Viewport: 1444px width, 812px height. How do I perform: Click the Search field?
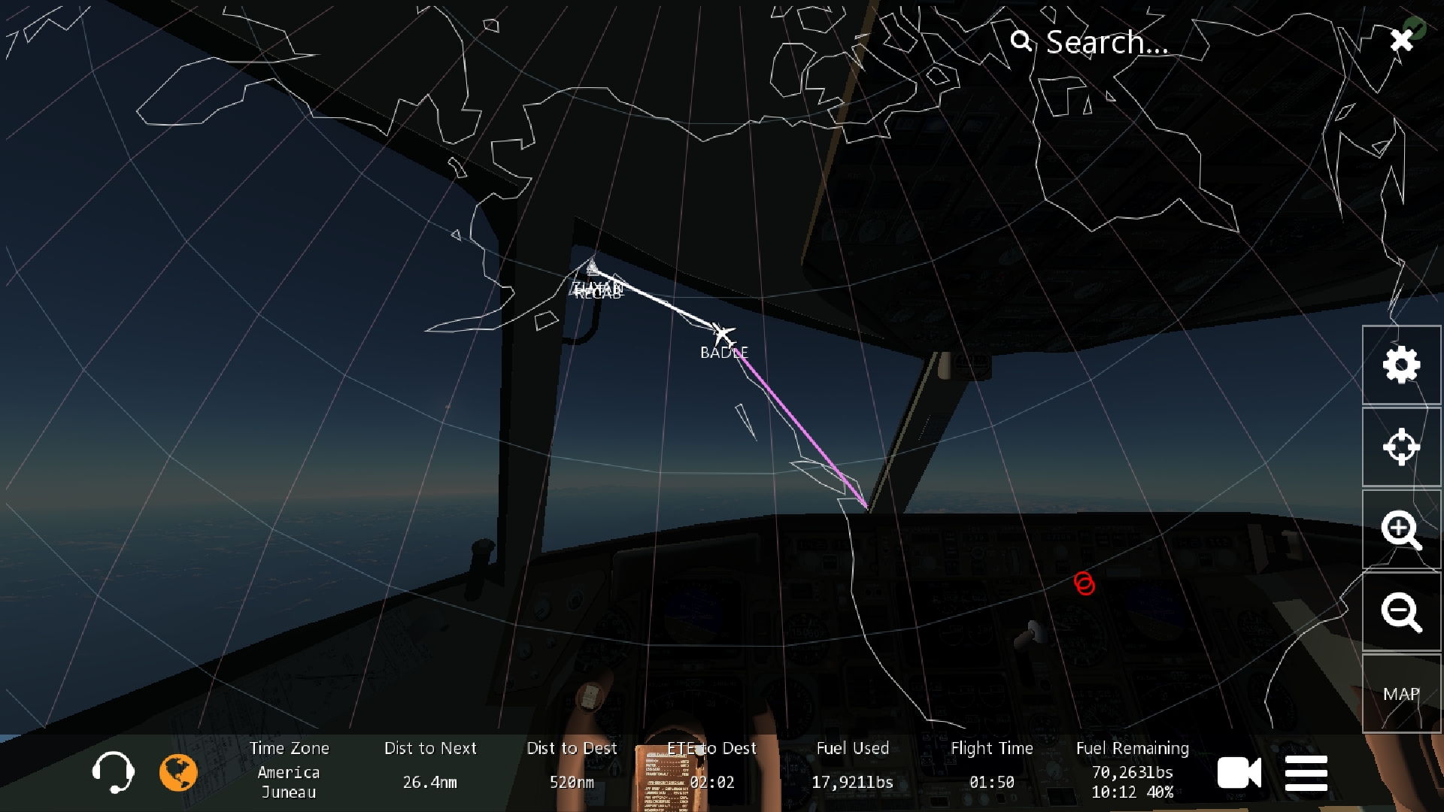(1107, 42)
